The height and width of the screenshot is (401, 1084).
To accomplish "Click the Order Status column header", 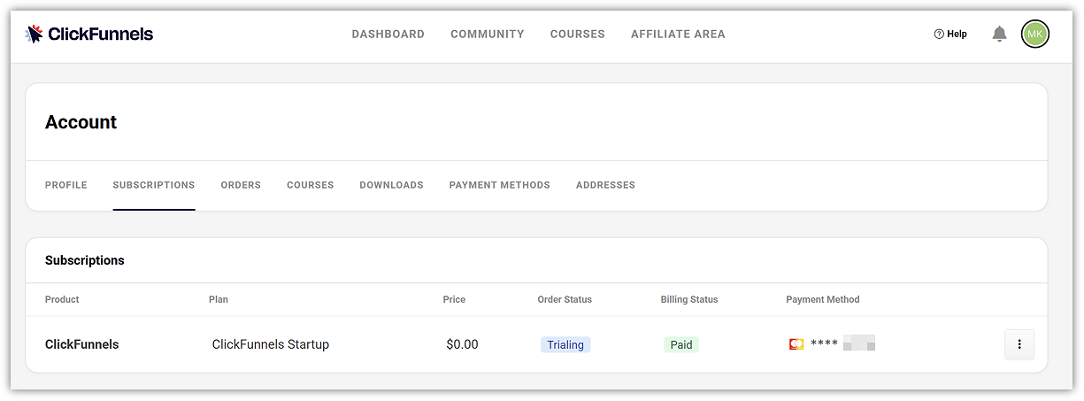I will [565, 299].
